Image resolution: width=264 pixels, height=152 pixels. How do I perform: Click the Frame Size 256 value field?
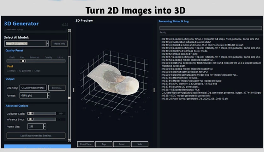[35, 127]
